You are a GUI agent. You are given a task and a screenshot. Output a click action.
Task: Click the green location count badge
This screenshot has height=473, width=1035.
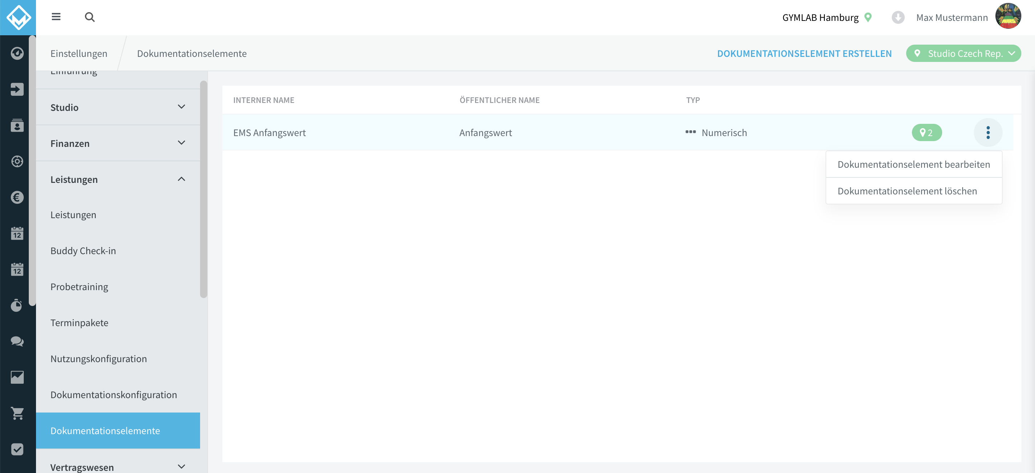[926, 132]
